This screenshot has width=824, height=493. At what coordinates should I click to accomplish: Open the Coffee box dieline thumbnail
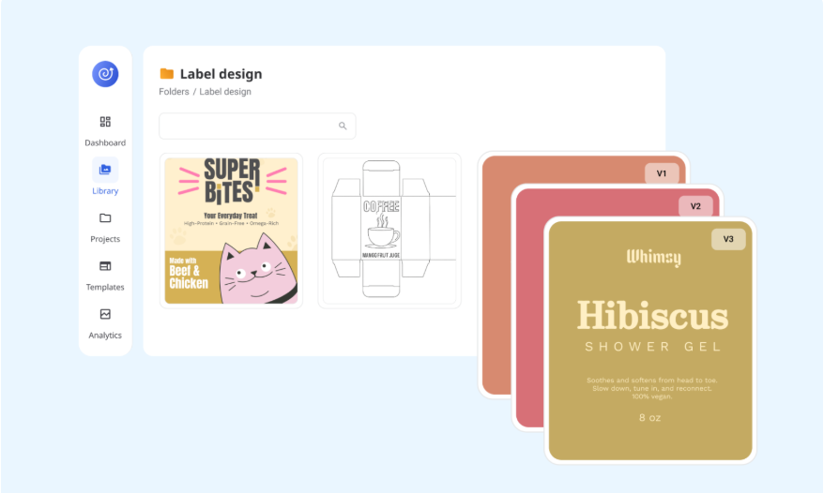point(389,231)
